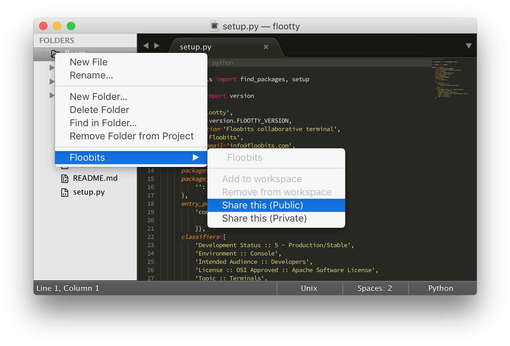The height and width of the screenshot is (346, 510).
Task: Close the setup.py tab using its x icon
Action: tap(266, 47)
